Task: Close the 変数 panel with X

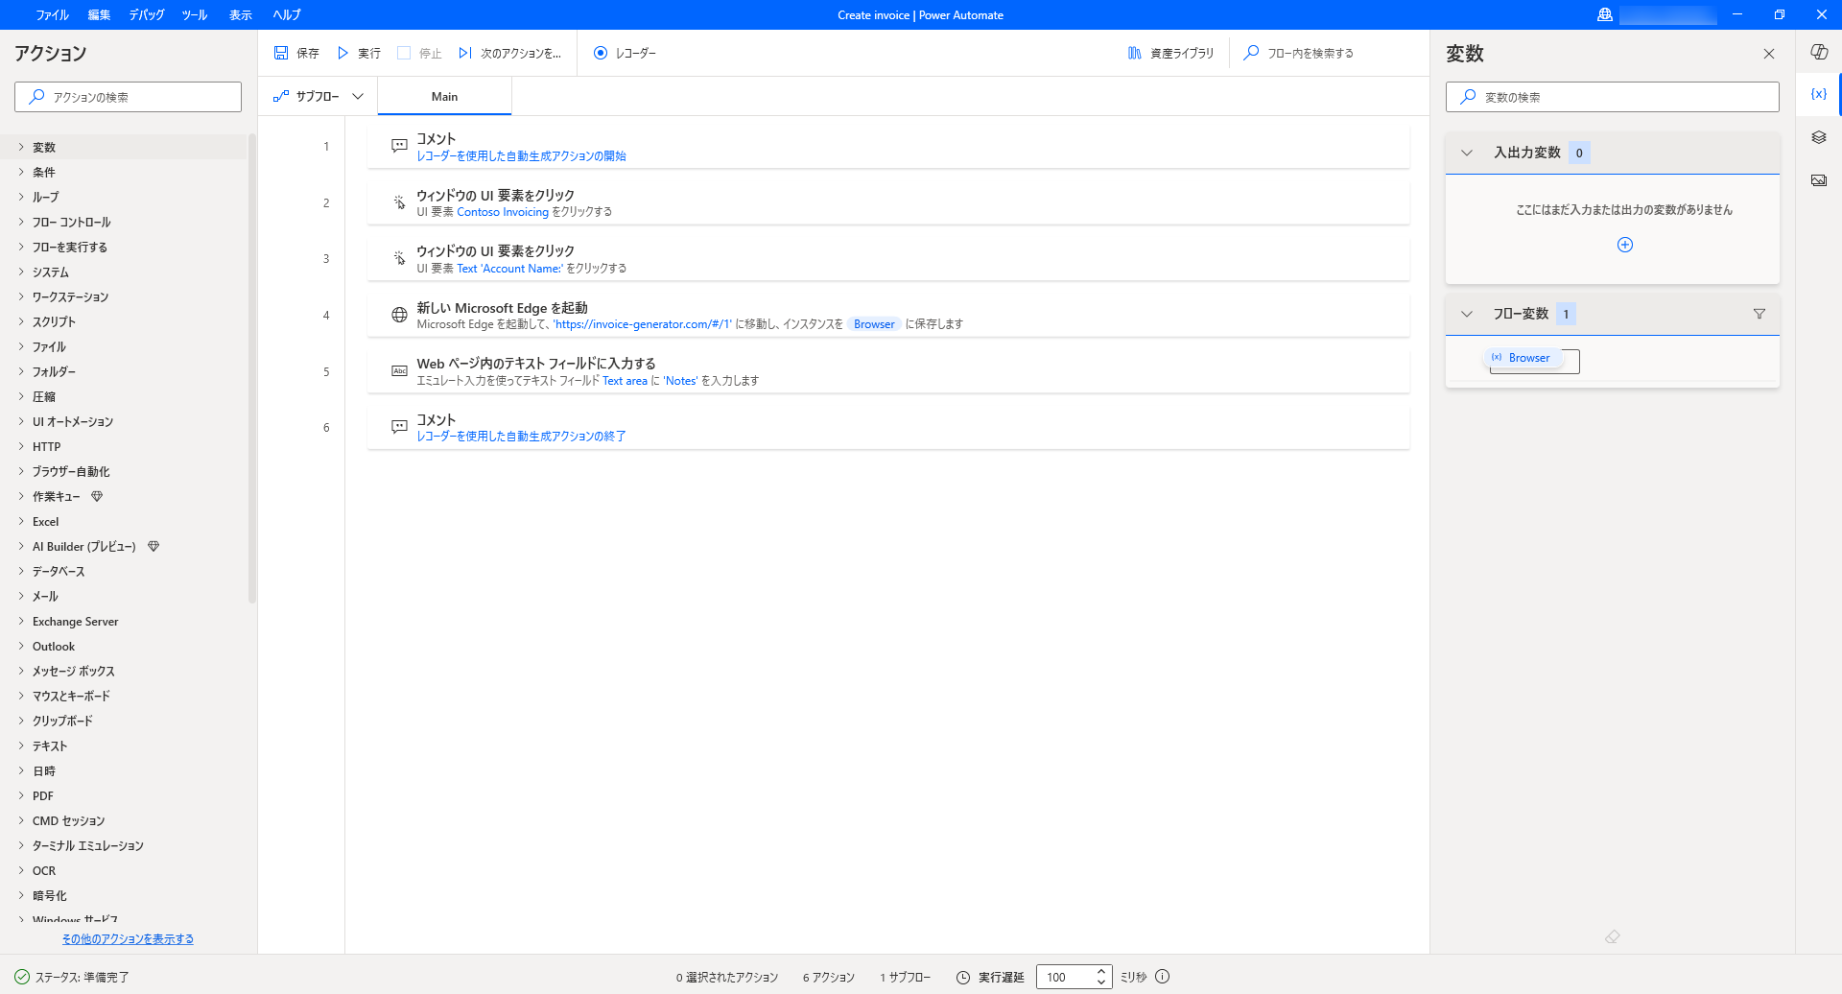Action: click(x=1769, y=54)
